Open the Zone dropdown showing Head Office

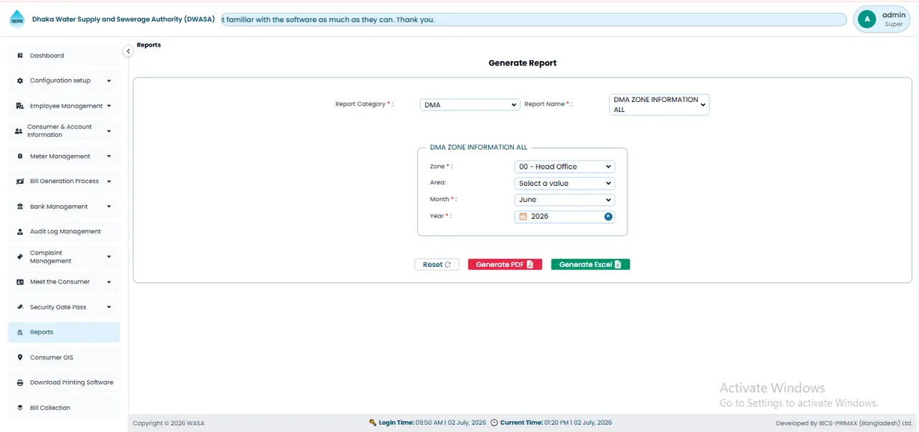coord(564,166)
